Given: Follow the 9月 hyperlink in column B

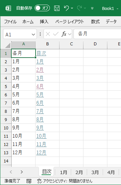Looking at the screenshot, I should click(x=40, y=128).
